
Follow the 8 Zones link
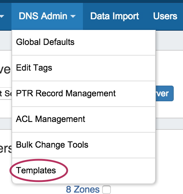pos(83,190)
